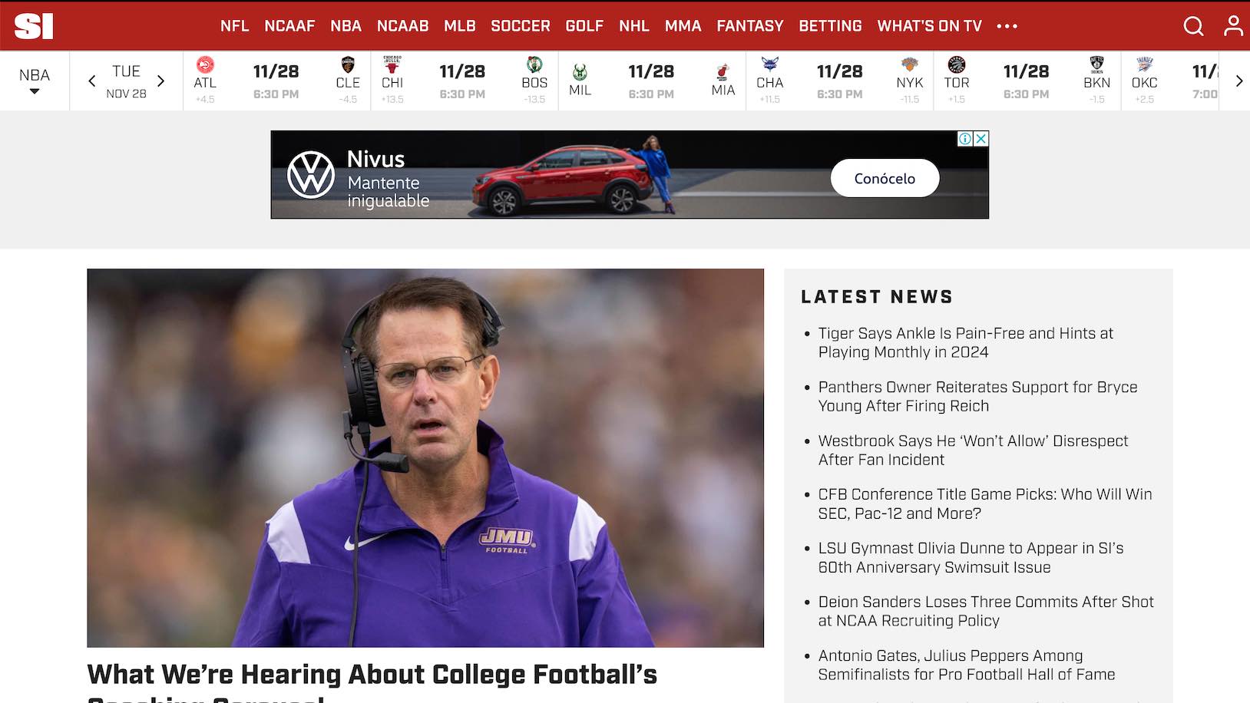Image resolution: width=1250 pixels, height=703 pixels.
Task: Open the MLB menu
Action: [x=460, y=26]
